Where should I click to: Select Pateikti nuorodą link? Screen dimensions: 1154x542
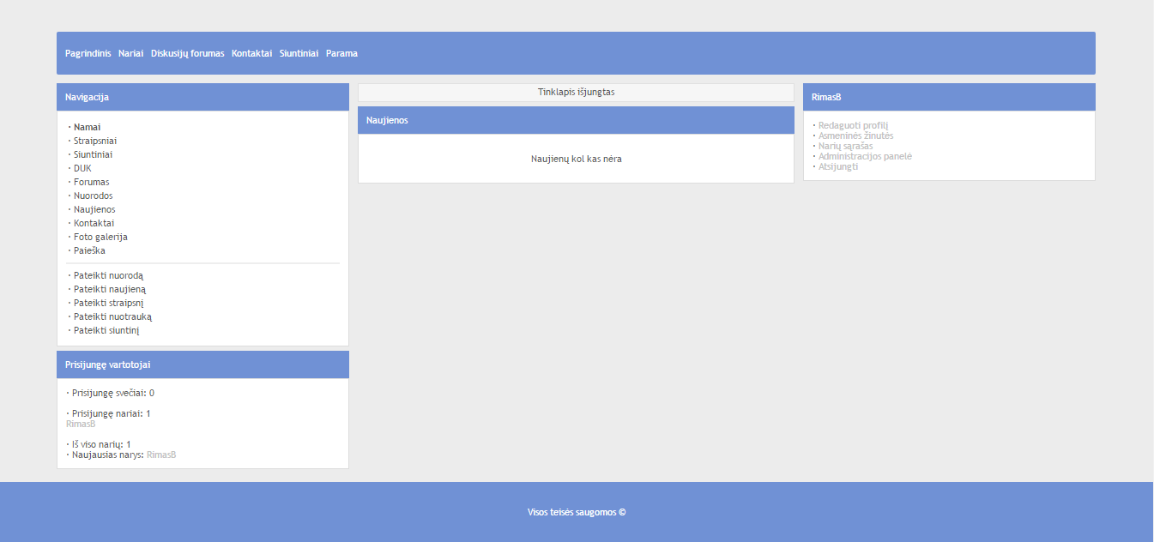(108, 275)
